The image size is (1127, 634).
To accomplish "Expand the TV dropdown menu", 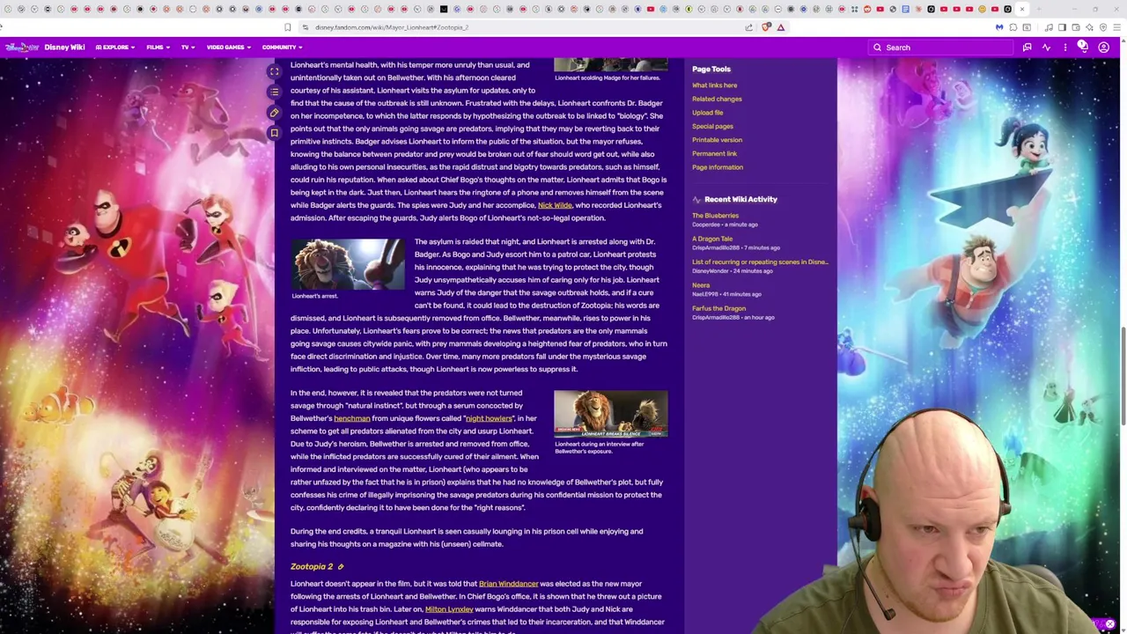I will [188, 48].
